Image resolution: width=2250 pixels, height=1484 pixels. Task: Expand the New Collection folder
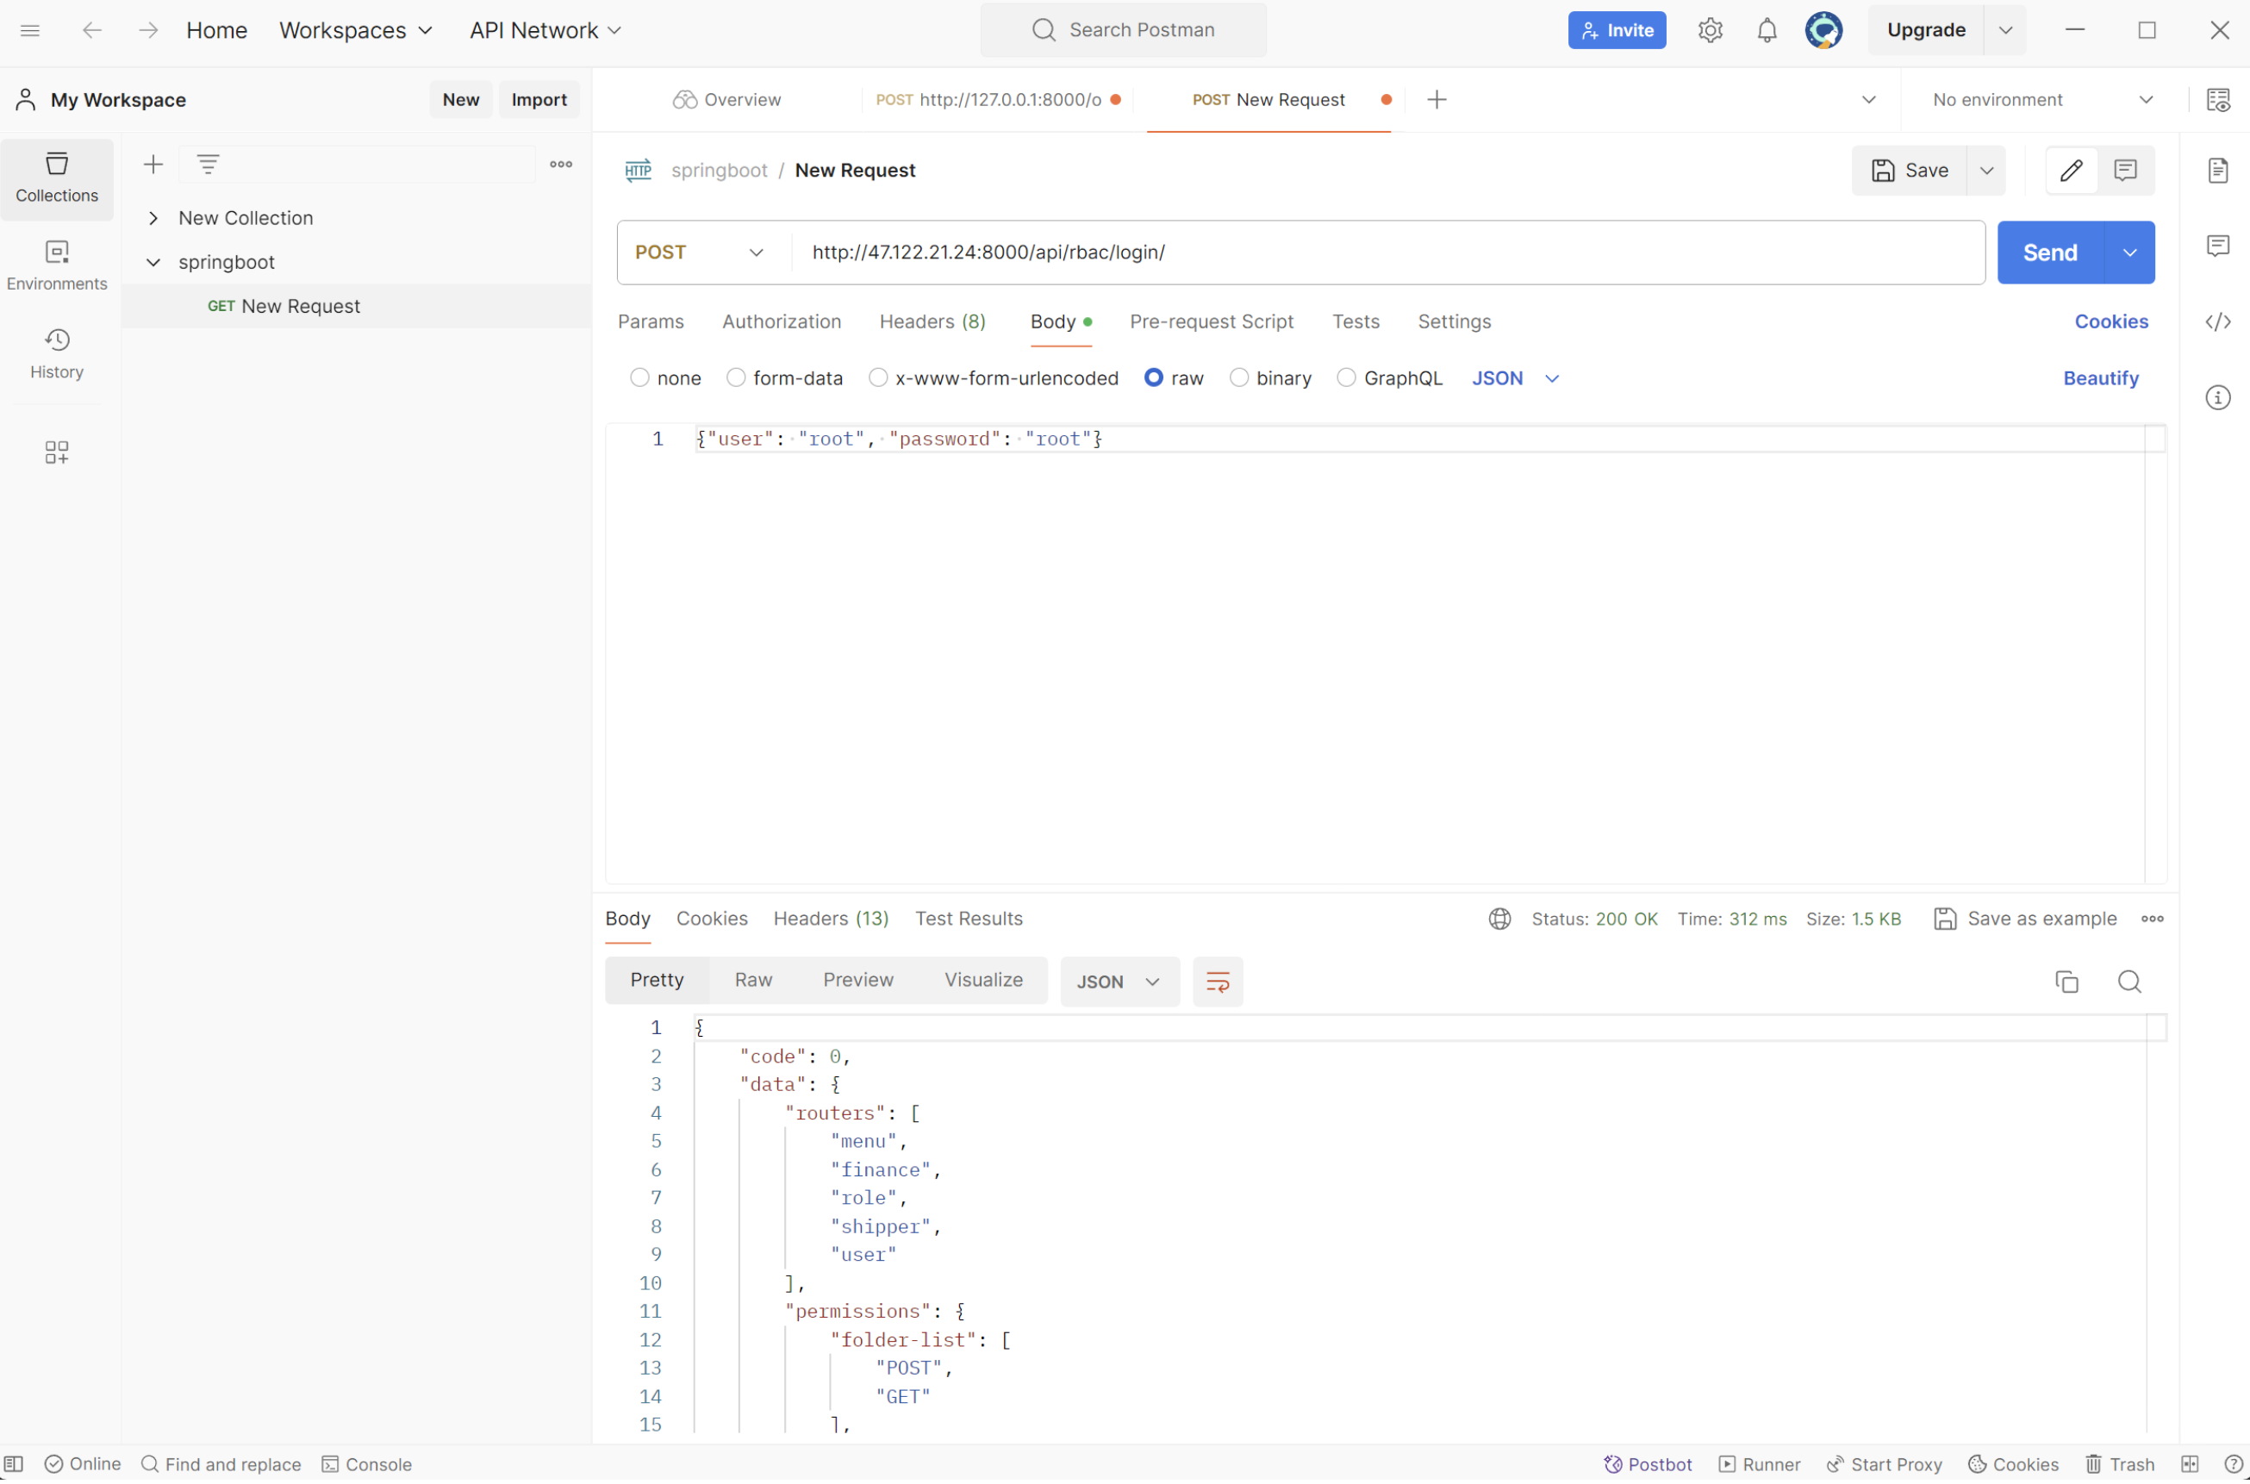pyautogui.click(x=153, y=219)
